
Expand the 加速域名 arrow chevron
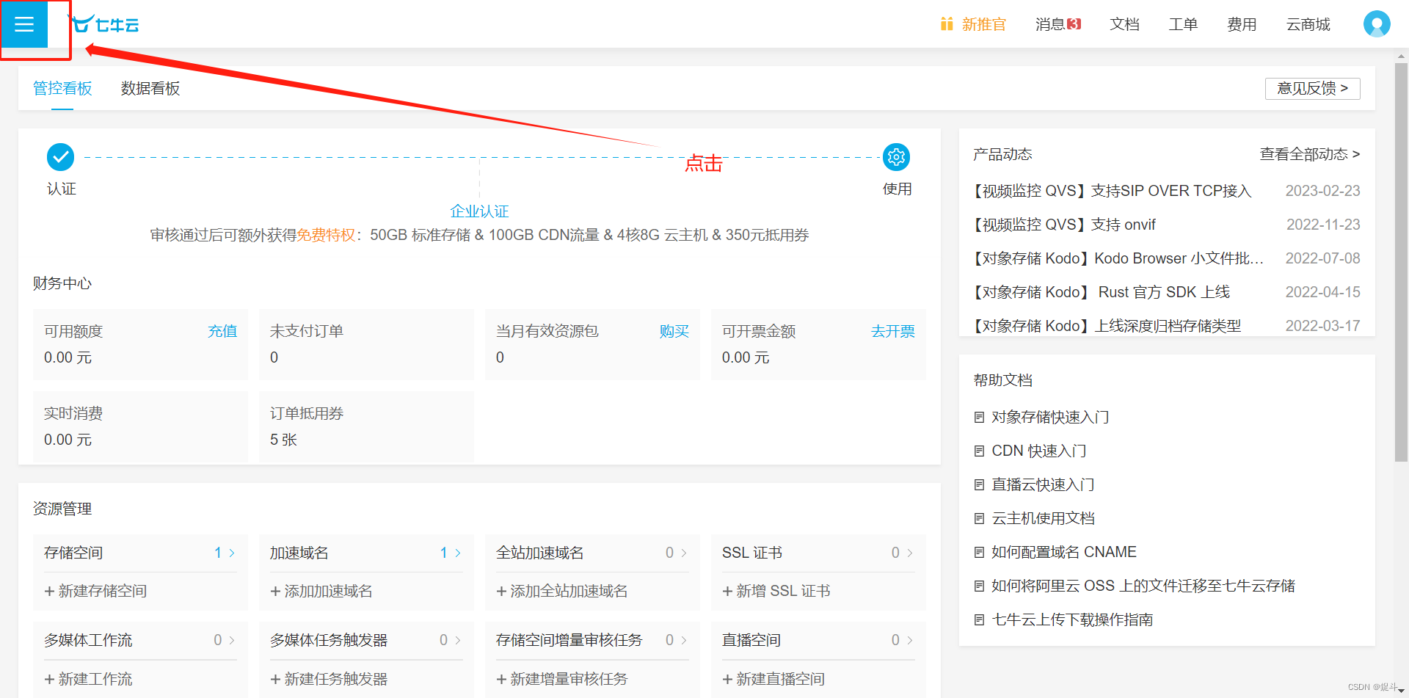coord(458,553)
